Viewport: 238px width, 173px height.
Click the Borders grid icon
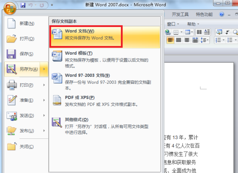[x=176, y=32]
